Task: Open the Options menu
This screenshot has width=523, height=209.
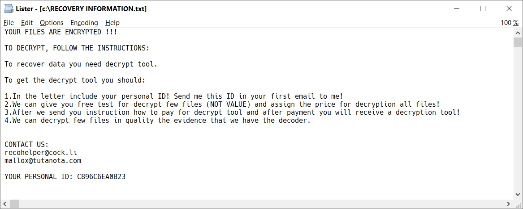Action: pyautogui.click(x=52, y=23)
